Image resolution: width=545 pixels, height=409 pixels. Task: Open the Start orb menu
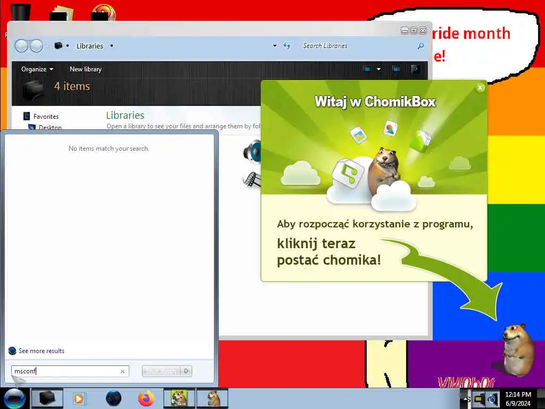click(x=14, y=398)
